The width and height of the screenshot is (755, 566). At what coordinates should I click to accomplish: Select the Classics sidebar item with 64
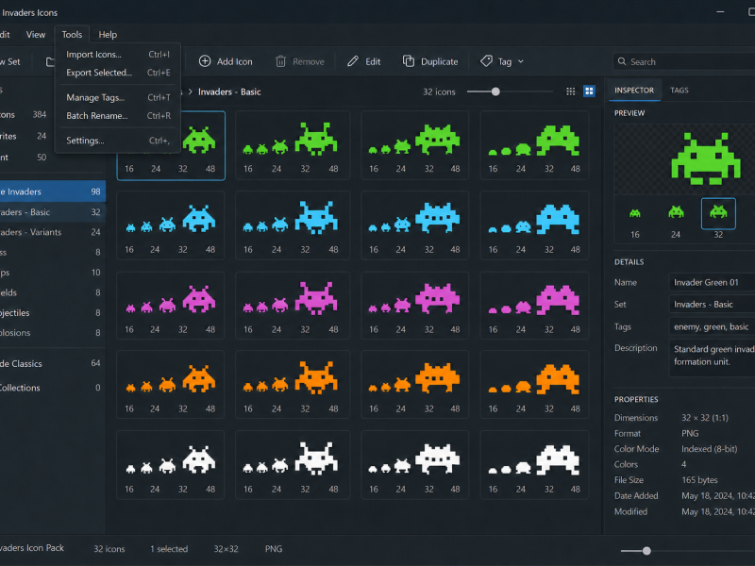coord(53,364)
